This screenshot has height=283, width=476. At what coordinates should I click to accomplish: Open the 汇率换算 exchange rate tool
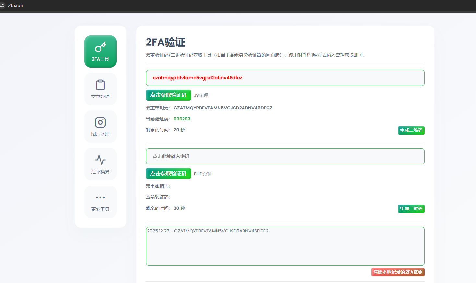tap(100, 164)
